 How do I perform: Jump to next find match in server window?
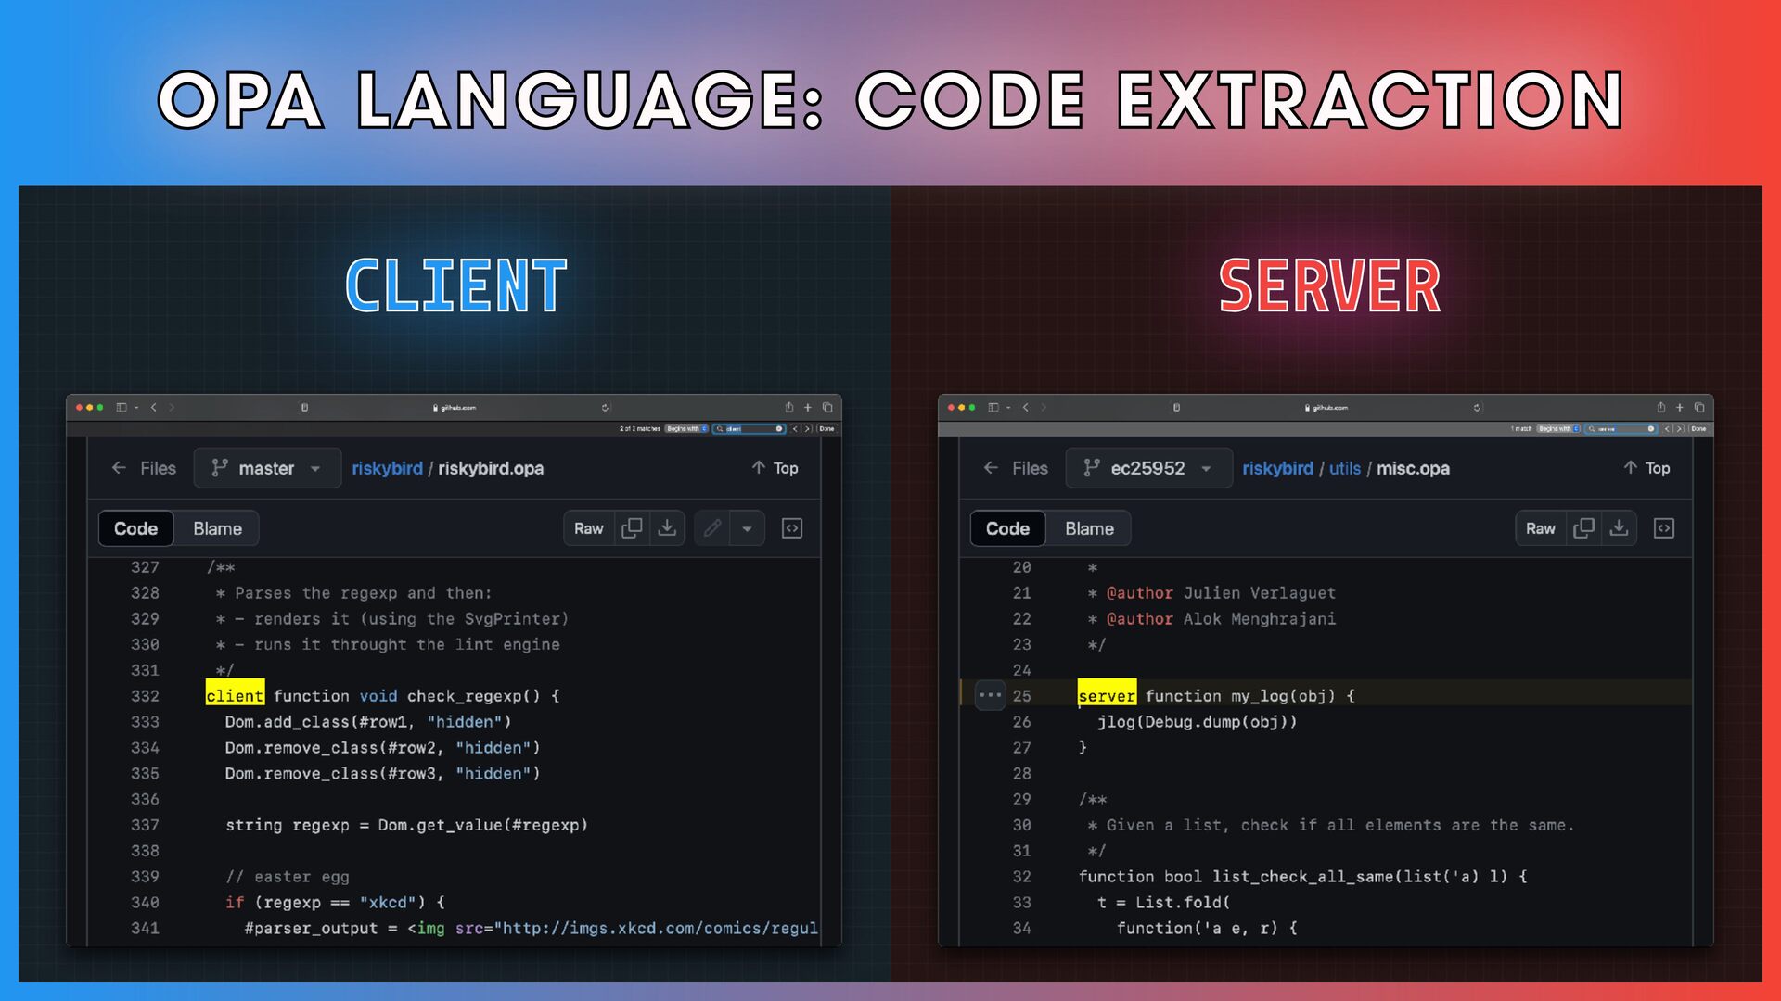(x=1679, y=429)
